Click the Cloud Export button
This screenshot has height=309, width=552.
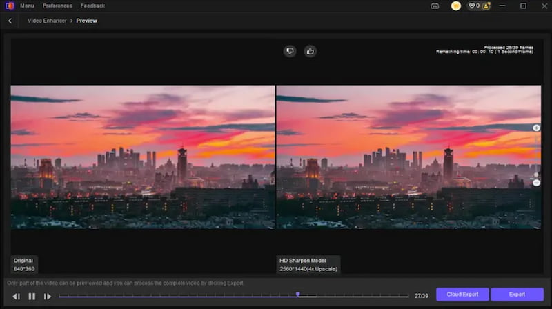(462, 295)
